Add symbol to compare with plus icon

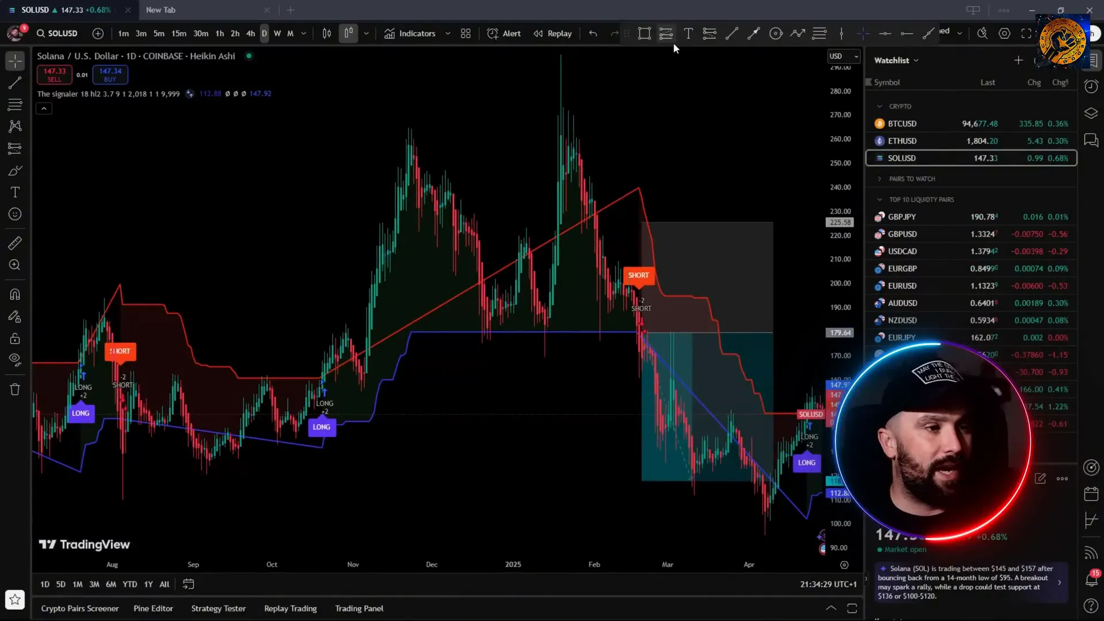[98, 33]
